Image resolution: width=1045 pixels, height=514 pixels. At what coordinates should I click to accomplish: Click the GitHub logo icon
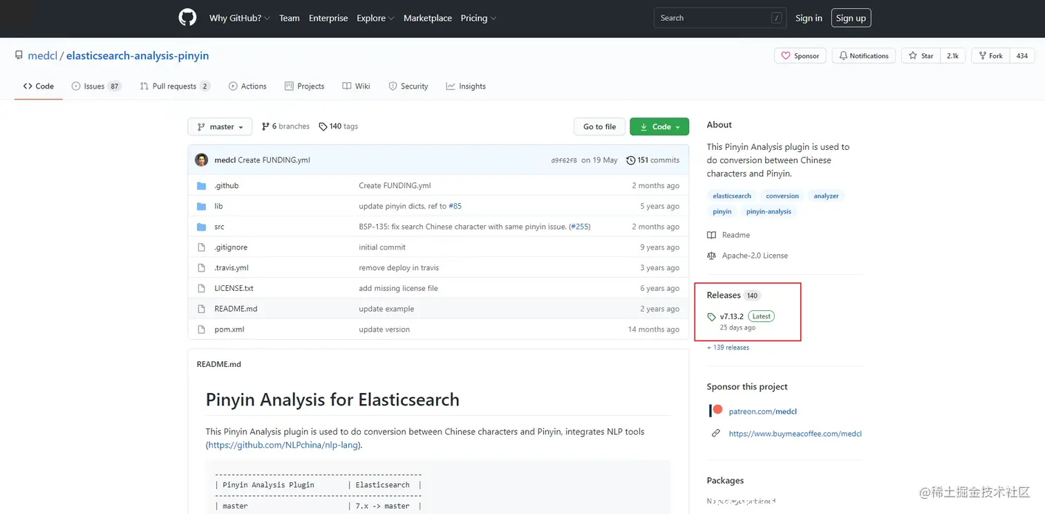click(x=187, y=18)
